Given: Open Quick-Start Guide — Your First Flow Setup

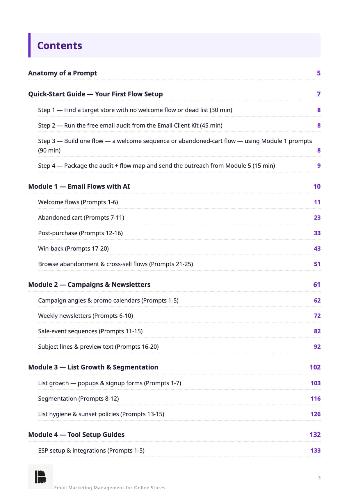Looking at the screenshot, I should coord(174,94).
